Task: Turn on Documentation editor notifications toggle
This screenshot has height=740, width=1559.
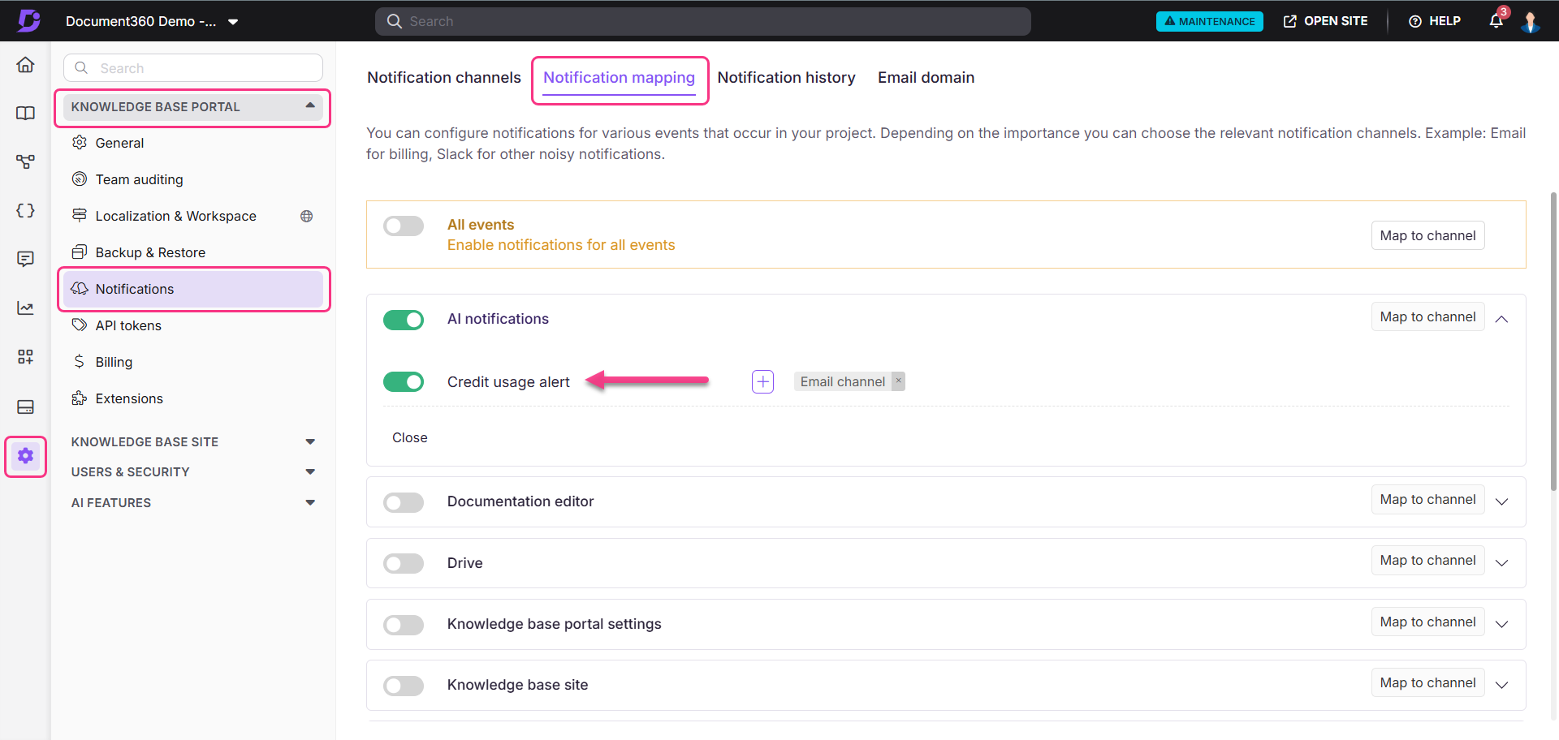Action: [404, 502]
